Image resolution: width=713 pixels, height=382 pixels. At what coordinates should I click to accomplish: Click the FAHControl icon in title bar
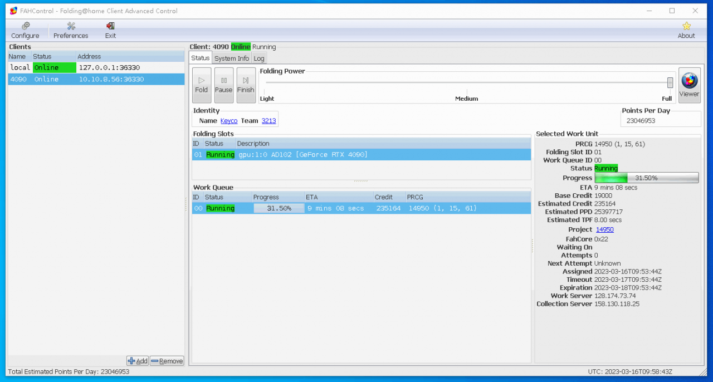click(13, 11)
